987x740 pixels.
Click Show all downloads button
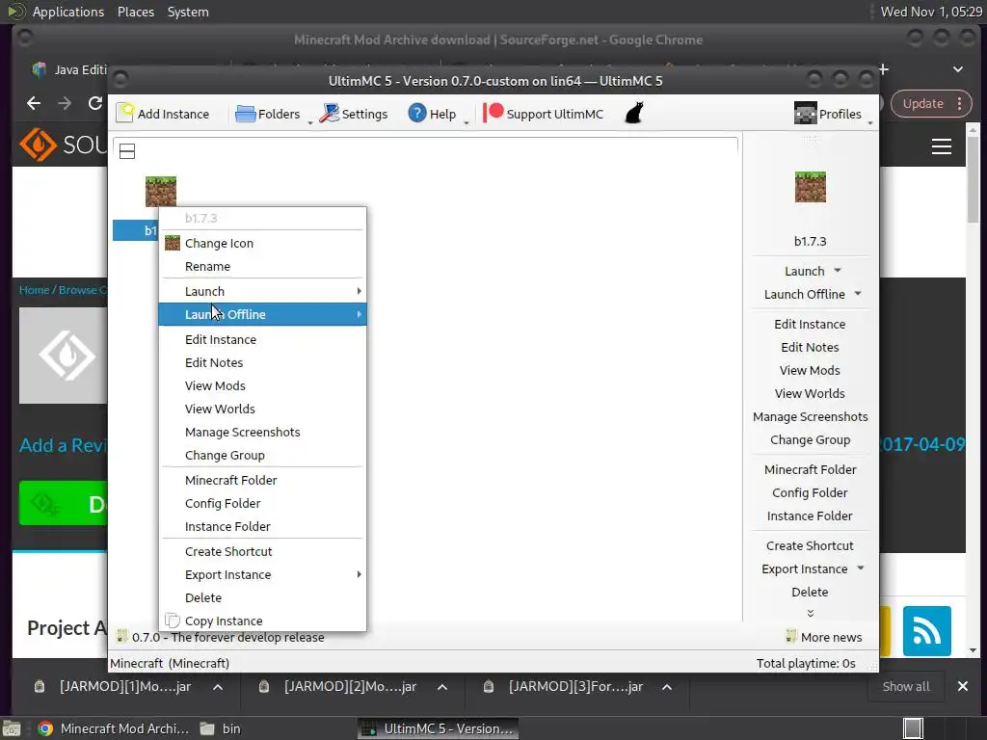[x=906, y=686]
